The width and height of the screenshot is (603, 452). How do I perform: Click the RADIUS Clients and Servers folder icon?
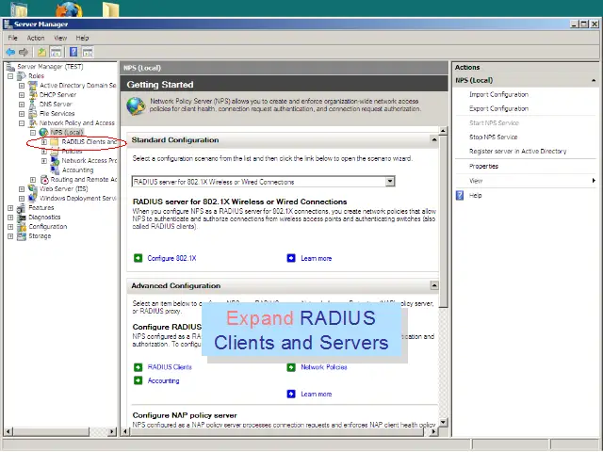pos(55,142)
